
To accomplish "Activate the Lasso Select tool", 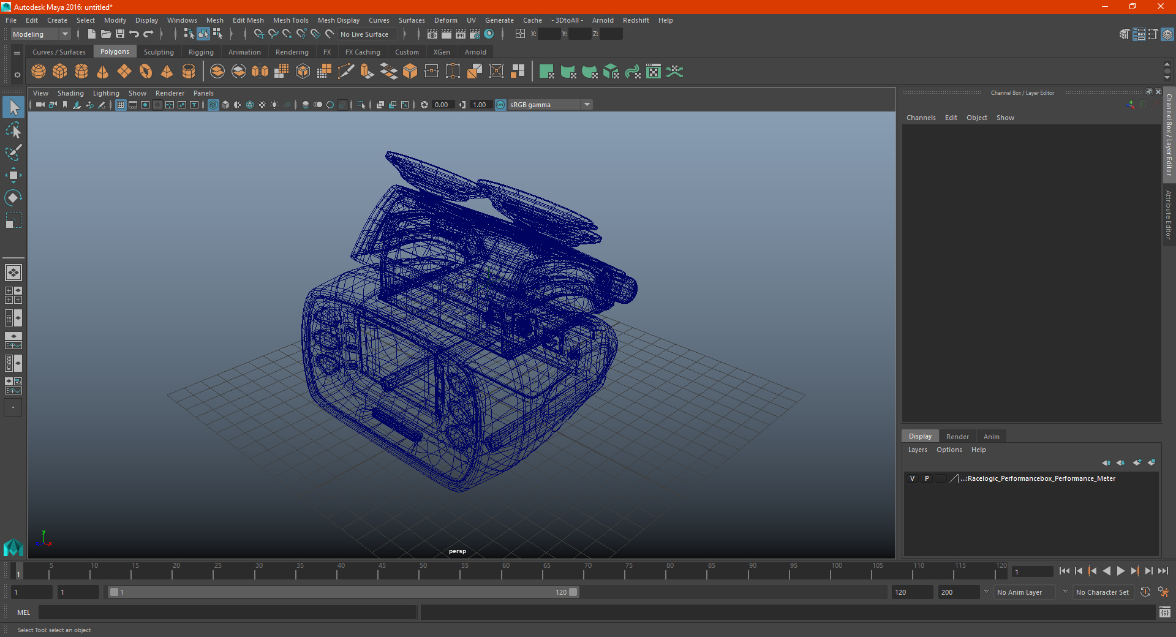I will pos(13,130).
